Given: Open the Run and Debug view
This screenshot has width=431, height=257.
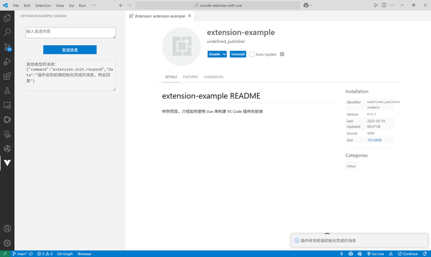Looking at the screenshot, I should pos(7,62).
